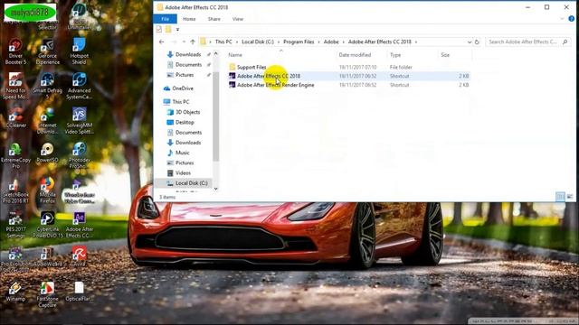Click Local Disk (C:) in the address path
Screen dimensions: 579x325
[258, 42]
